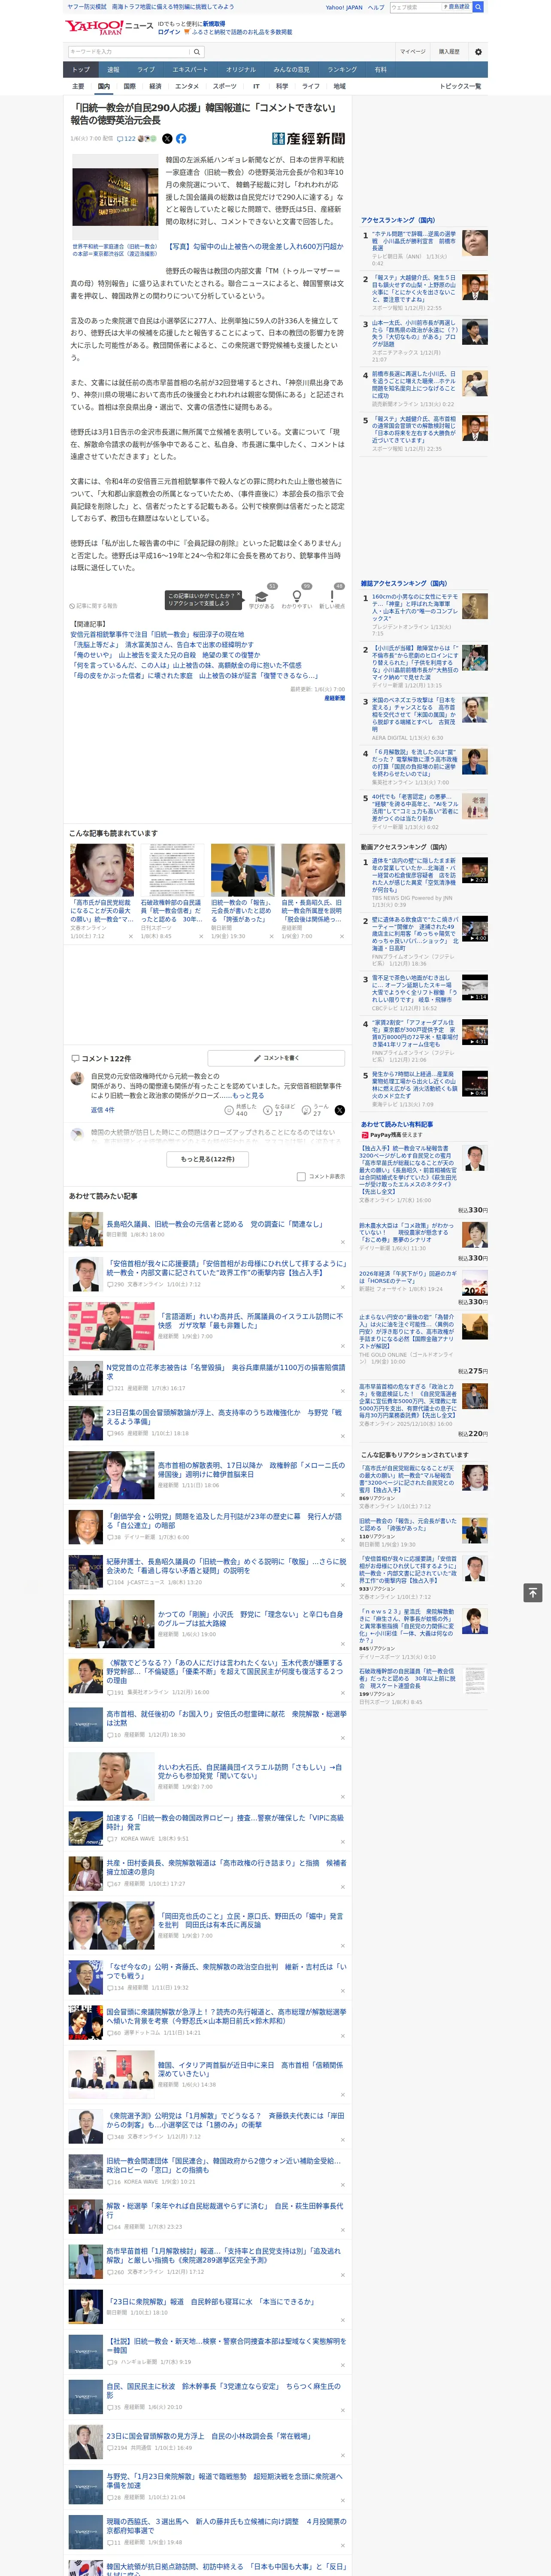
Task: Open article れいわ大石氏、自民議員団イスラエル訪問
Action: click(250, 1771)
